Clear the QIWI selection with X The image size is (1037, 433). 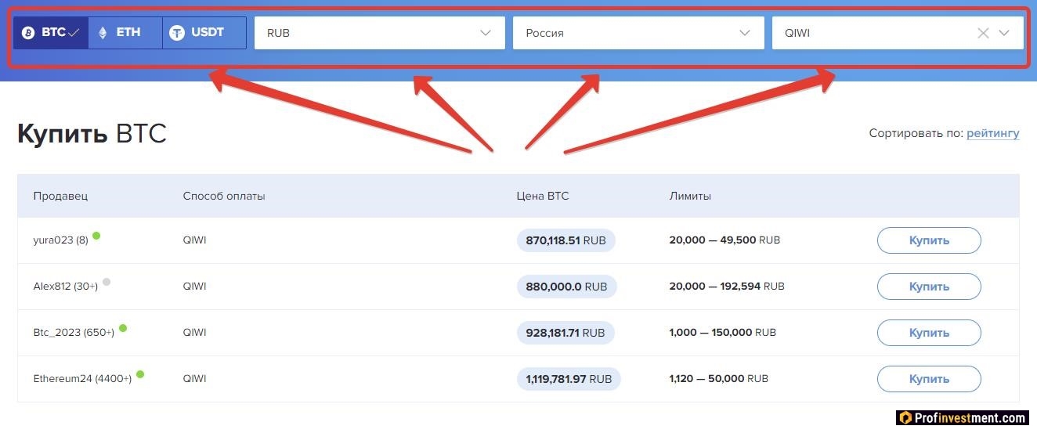coord(983,33)
